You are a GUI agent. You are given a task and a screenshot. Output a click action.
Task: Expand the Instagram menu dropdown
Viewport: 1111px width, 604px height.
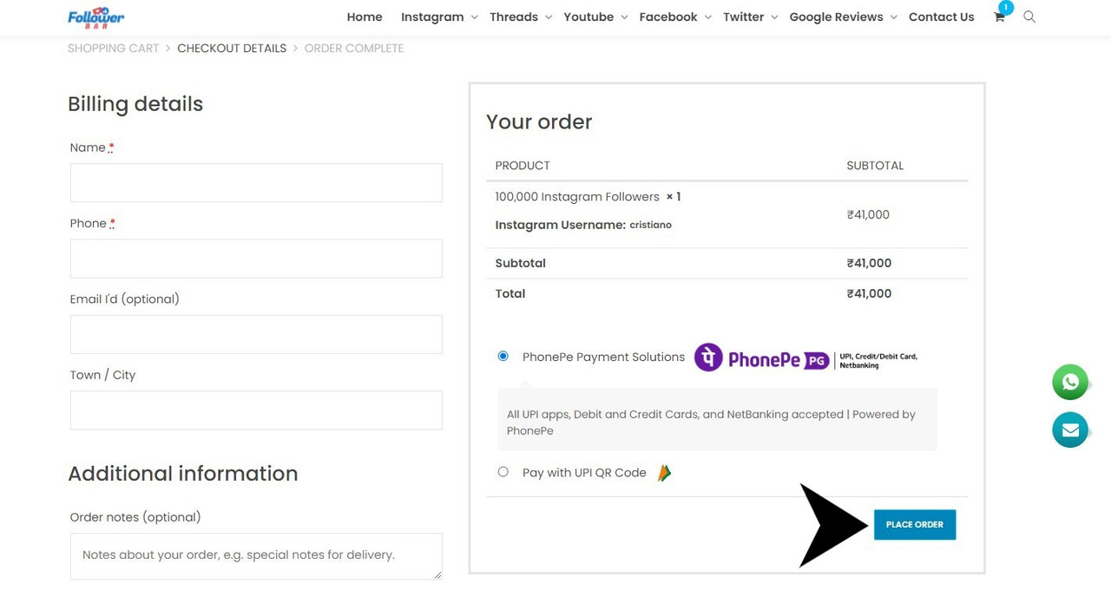474,17
